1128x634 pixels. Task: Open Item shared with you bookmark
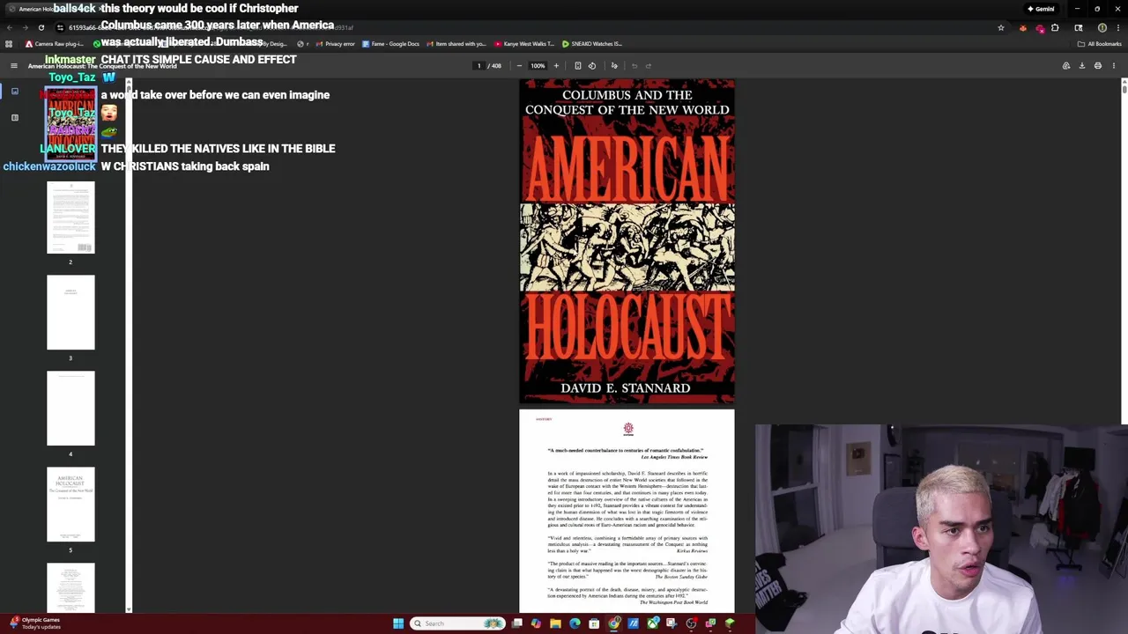pyautogui.click(x=456, y=44)
